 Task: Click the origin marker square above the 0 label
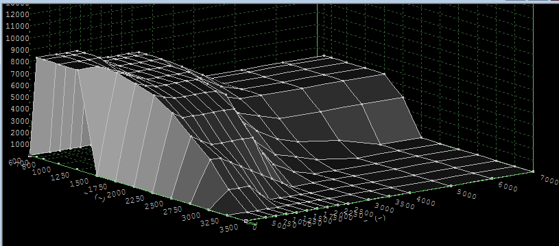(x=246, y=221)
